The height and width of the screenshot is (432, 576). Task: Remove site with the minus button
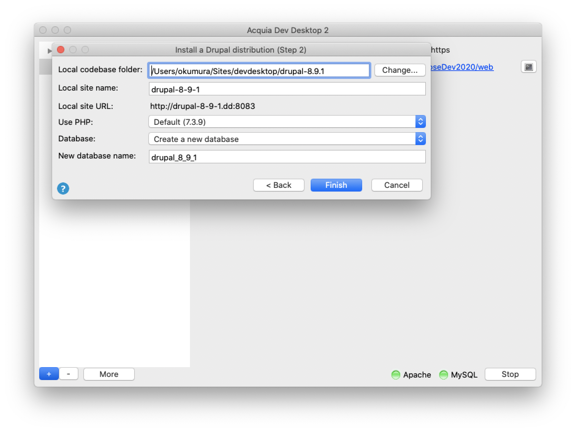click(x=69, y=374)
